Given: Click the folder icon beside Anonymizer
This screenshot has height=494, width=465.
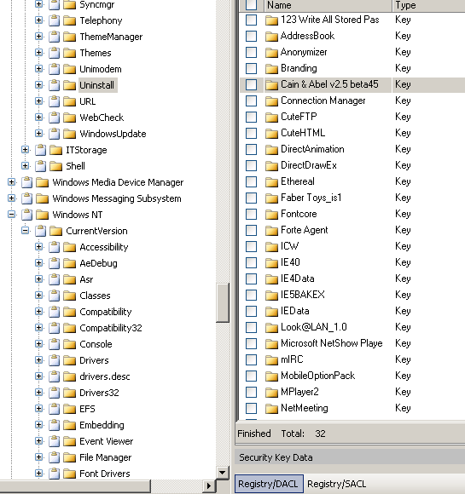Looking at the screenshot, I should click(271, 52).
